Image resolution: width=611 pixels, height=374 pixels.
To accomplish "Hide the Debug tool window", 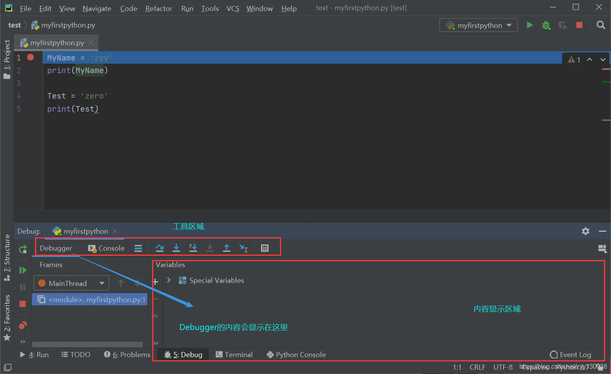I will 602,231.
